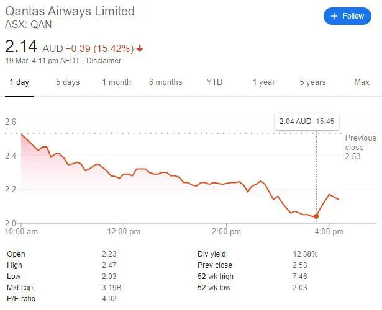The height and width of the screenshot is (310, 382).
Task: Click the red data point on chart
Action: tap(317, 216)
